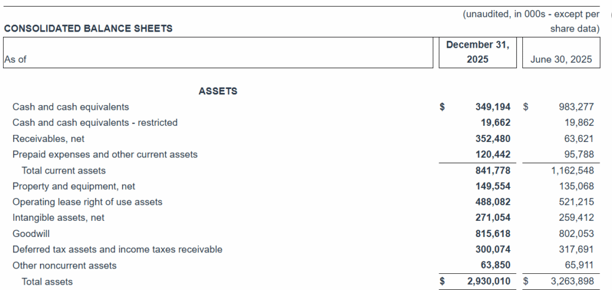Select Prepaid expenses and other current assets
This screenshot has height=290, width=612.
105,155
